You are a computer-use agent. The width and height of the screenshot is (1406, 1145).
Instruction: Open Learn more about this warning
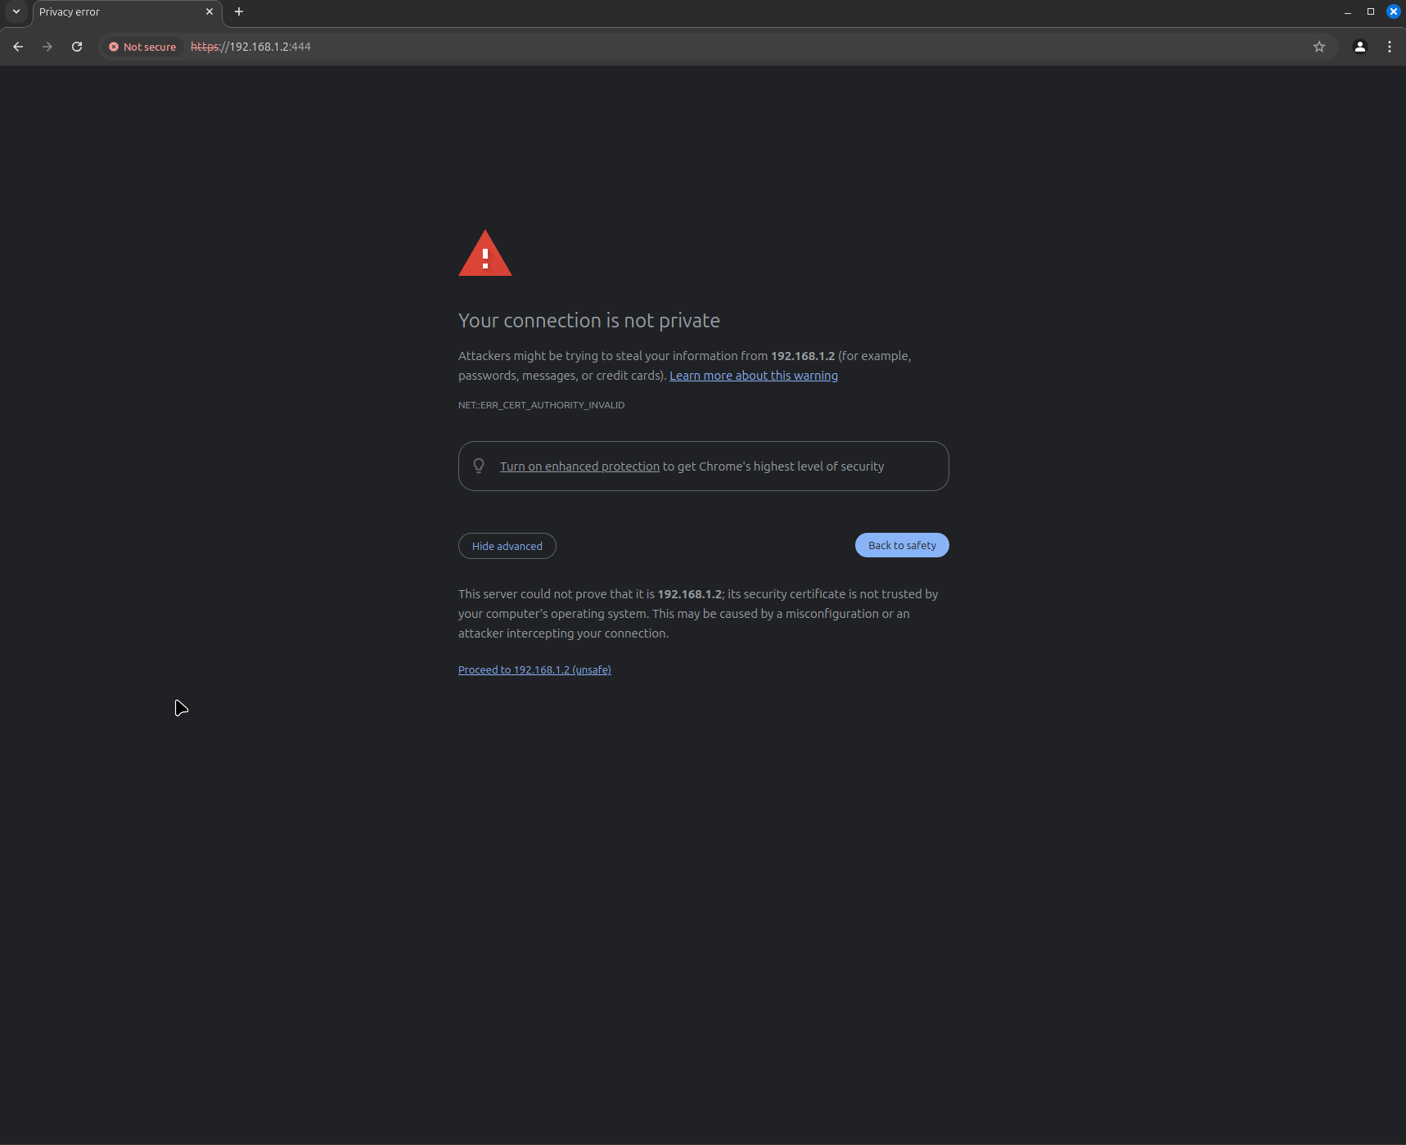click(x=753, y=376)
